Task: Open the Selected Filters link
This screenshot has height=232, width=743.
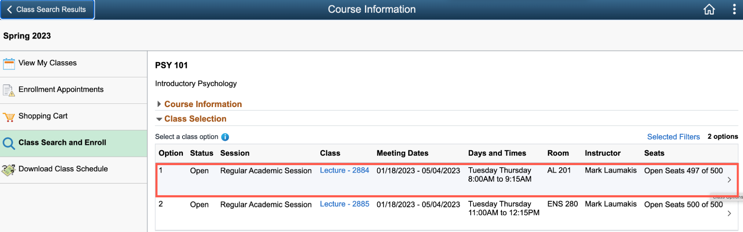Action: (673, 136)
